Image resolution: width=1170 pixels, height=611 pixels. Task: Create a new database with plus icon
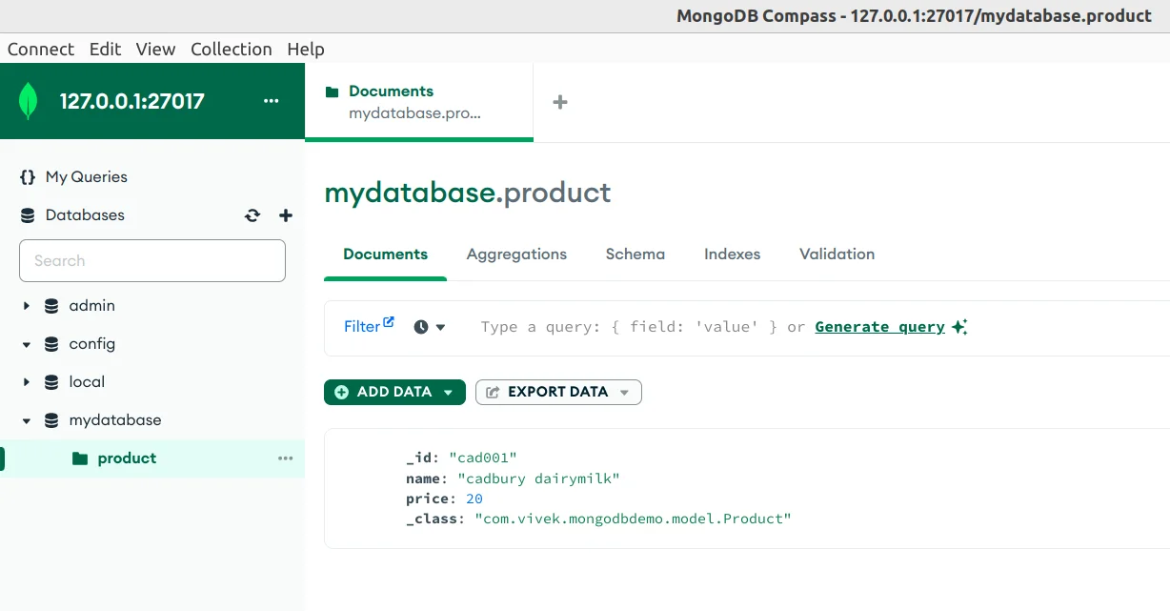pyautogui.click(x=285, y=215)
